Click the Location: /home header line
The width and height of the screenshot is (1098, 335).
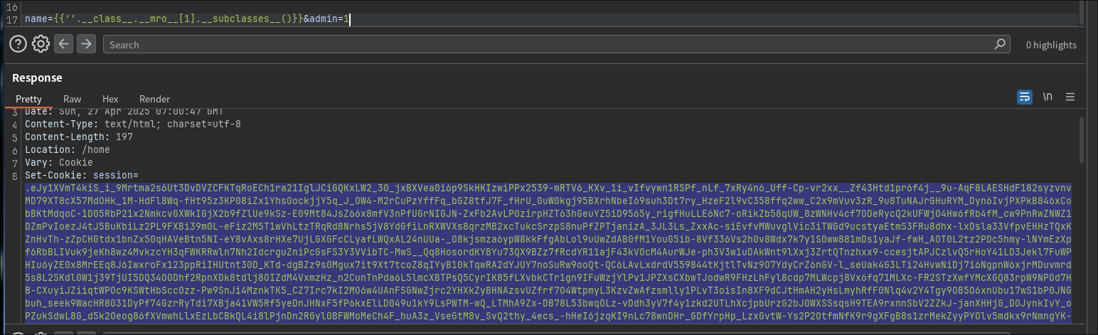[x=67, y=149]
